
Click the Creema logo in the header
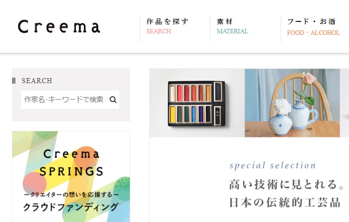tap(59, 27)
